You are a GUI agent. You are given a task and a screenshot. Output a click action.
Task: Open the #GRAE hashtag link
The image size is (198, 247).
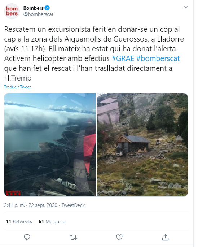pos(123,58)
